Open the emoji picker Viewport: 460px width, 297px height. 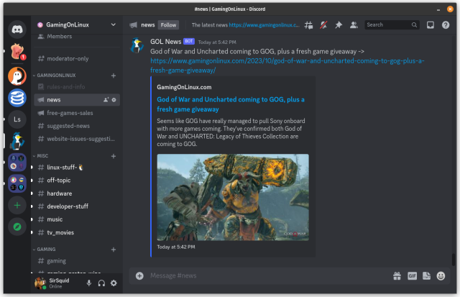pyautogui.click(x=441, y=275)
